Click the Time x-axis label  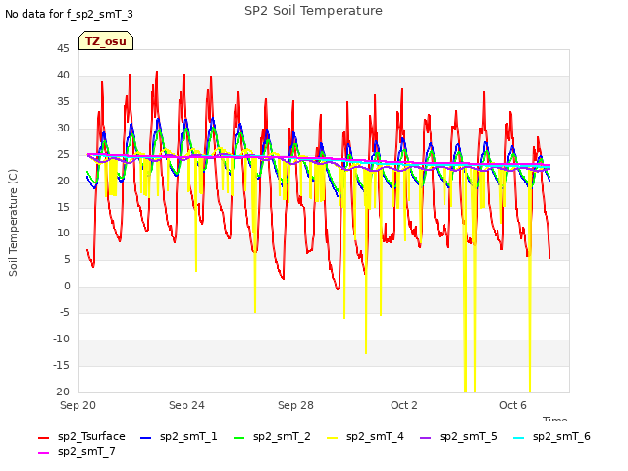(555, 419)
